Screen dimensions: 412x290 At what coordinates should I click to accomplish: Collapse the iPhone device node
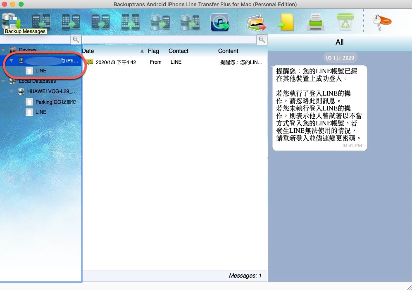click(x=11, y=60)
